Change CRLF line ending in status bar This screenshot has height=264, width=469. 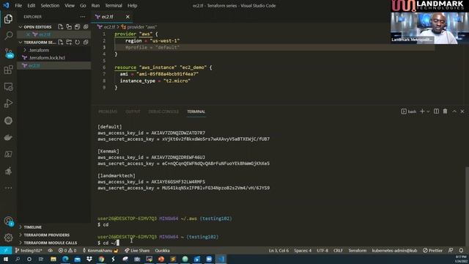pos(338,251)
